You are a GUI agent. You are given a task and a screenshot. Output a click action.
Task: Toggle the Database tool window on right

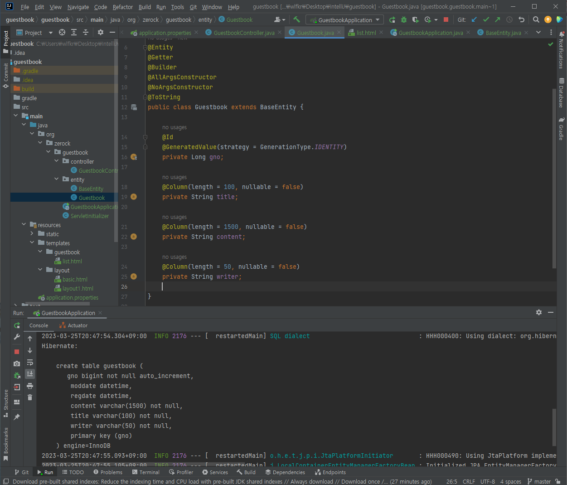pos(561,92)
